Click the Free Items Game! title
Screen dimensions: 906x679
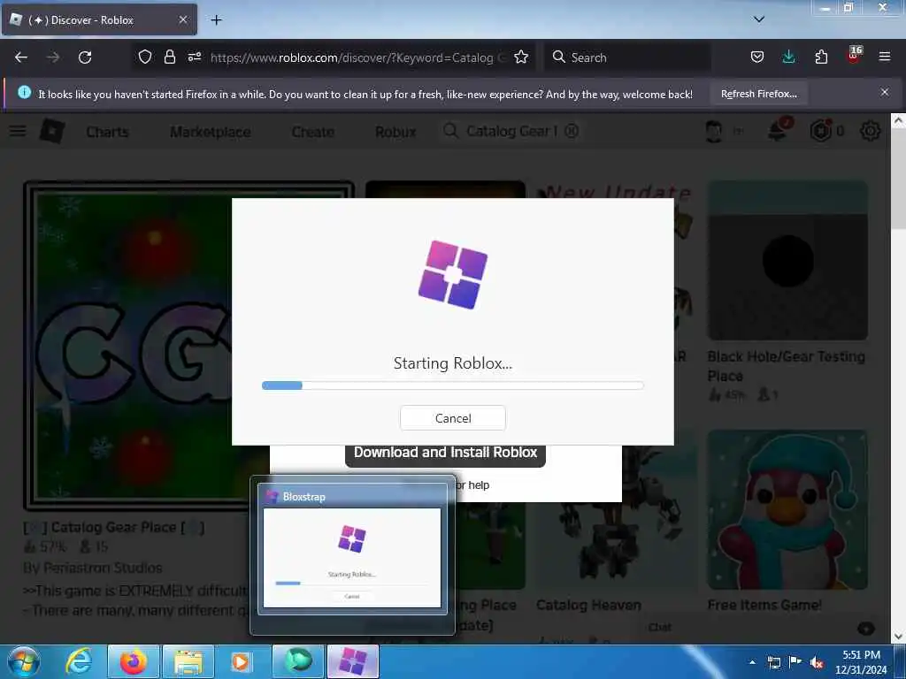(x=764, y=605)
